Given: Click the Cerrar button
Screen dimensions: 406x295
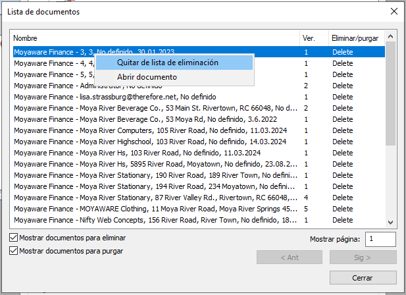Looking at the screenshot, I should coord(363,278).
